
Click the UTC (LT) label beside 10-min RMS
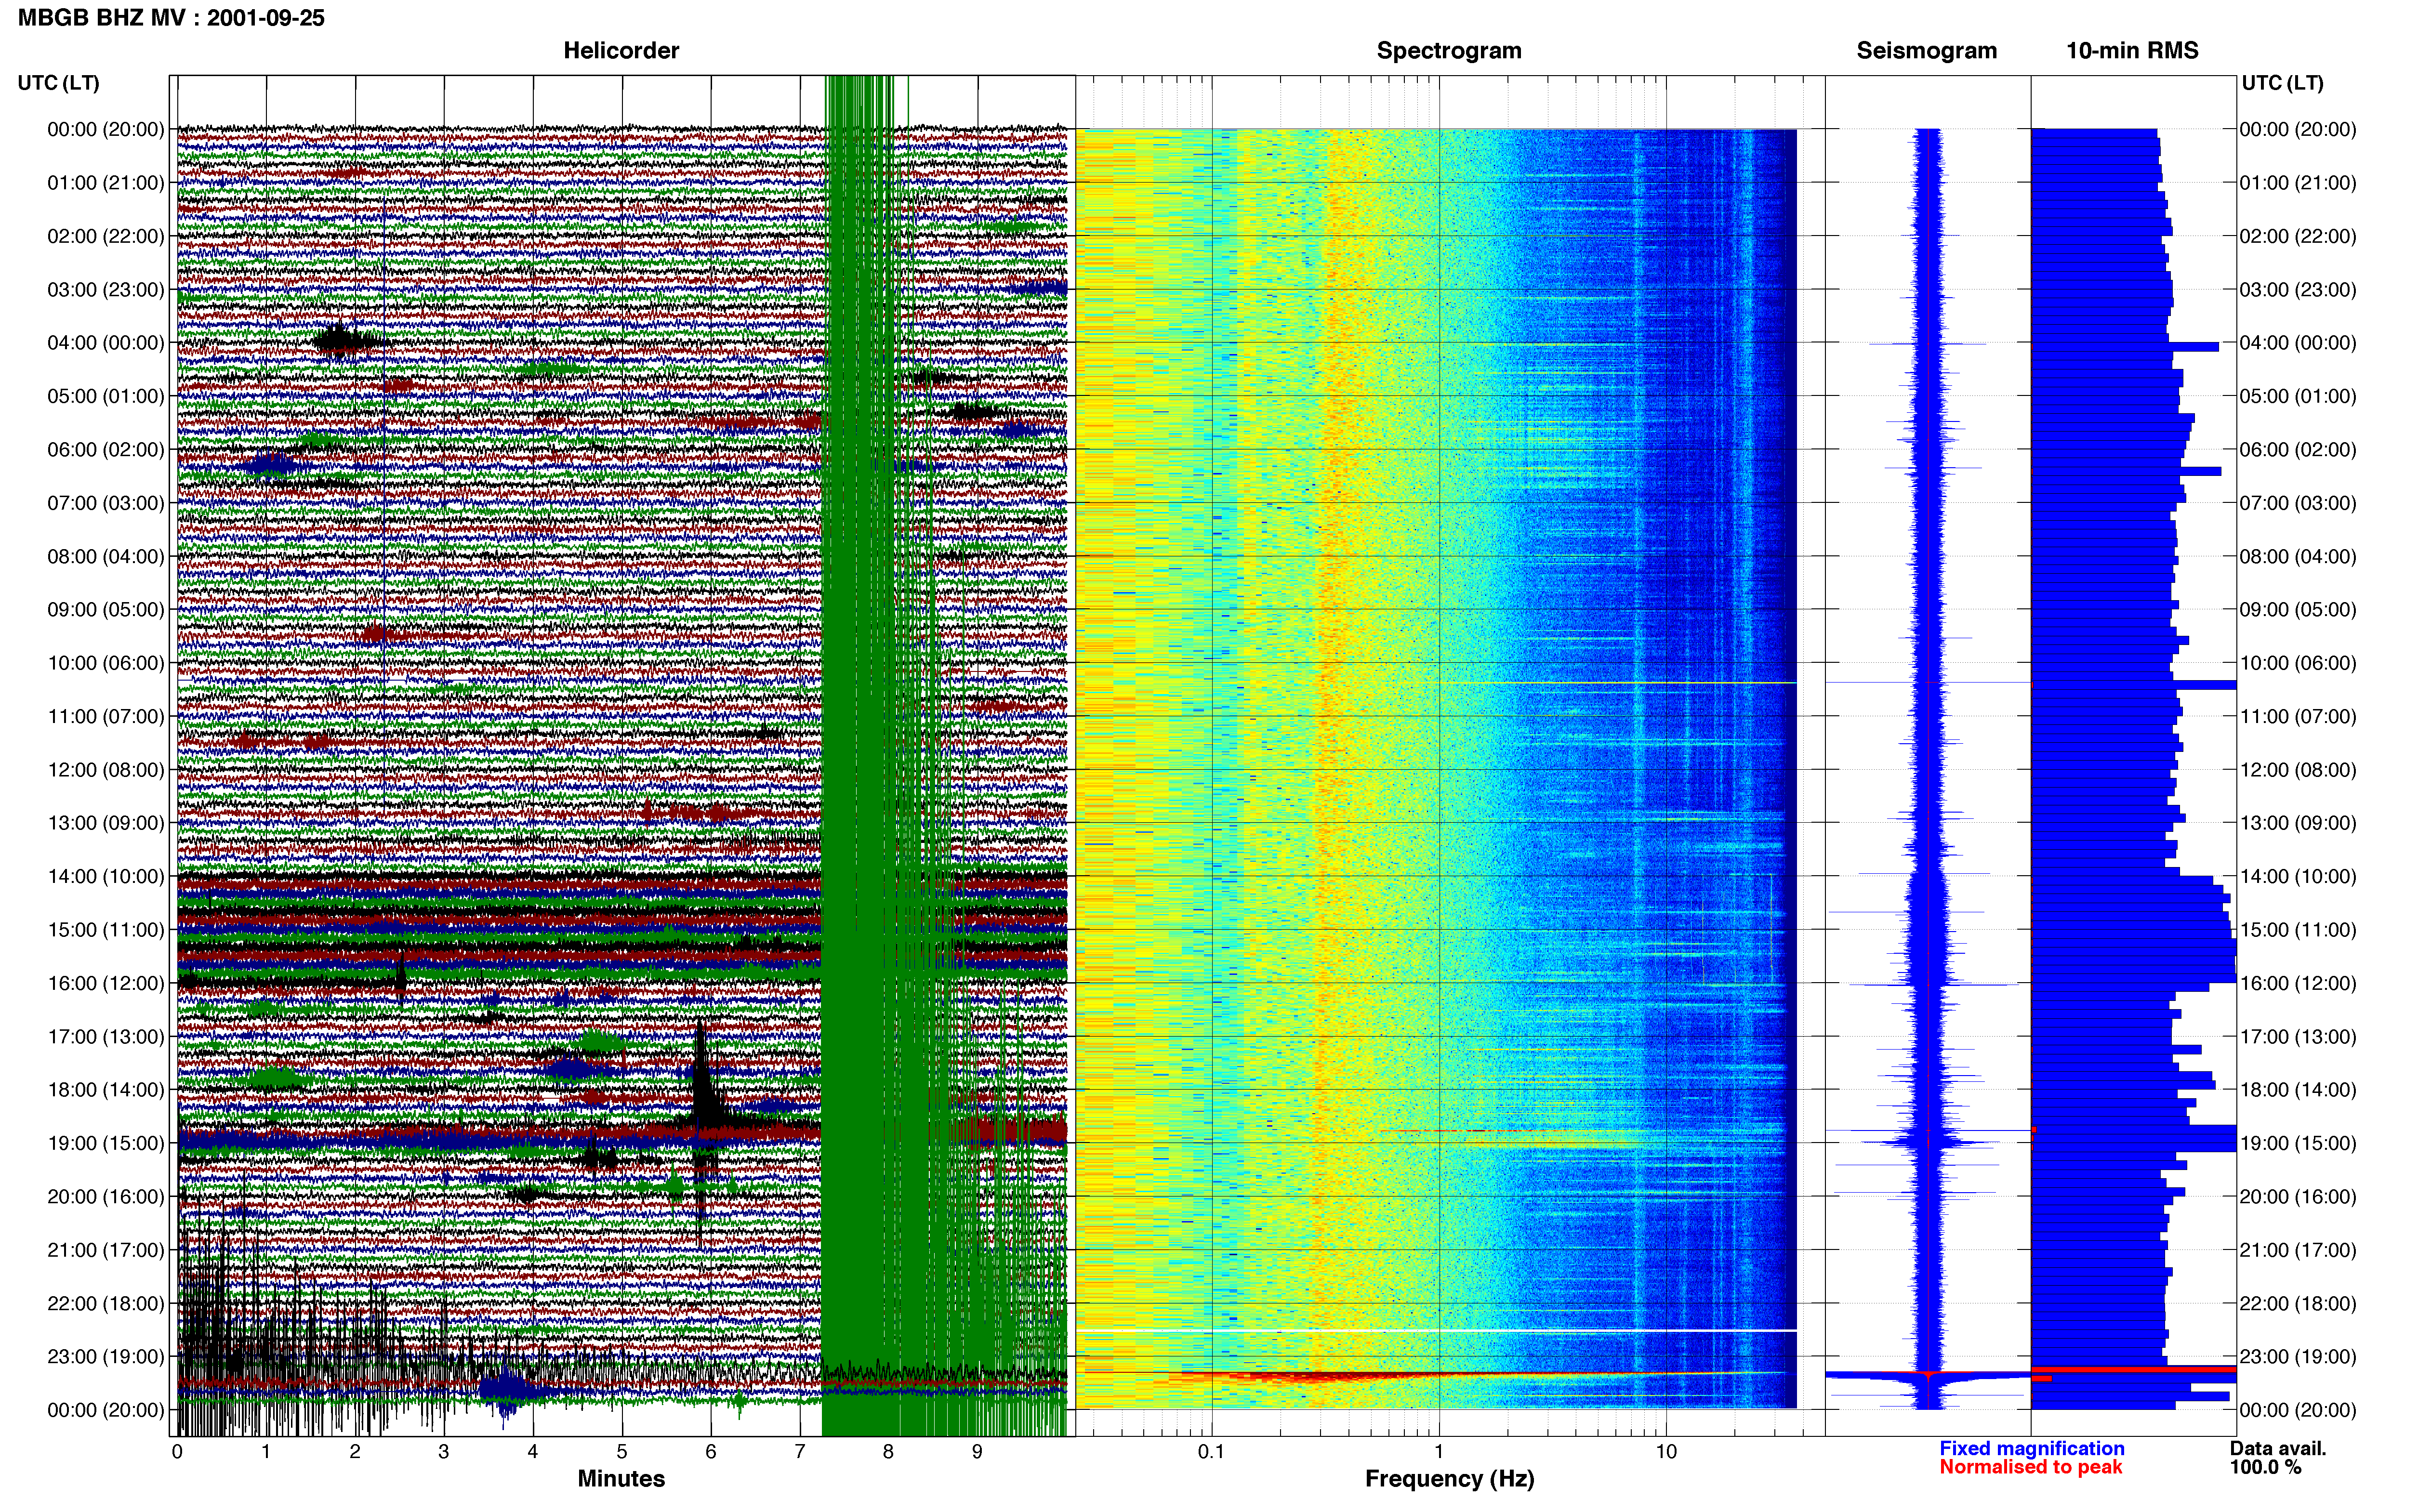pyautogui.click(x=2282, y=83)
